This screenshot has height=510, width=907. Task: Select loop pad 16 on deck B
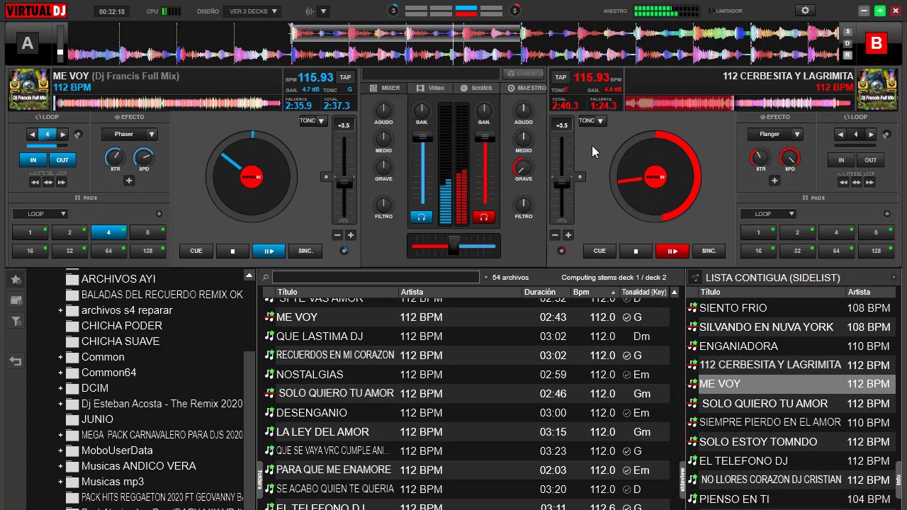click(x=758, y=251)
